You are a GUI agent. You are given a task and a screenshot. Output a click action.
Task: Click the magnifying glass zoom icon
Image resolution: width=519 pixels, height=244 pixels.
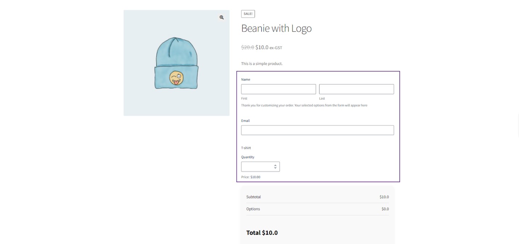coord(221,17)
